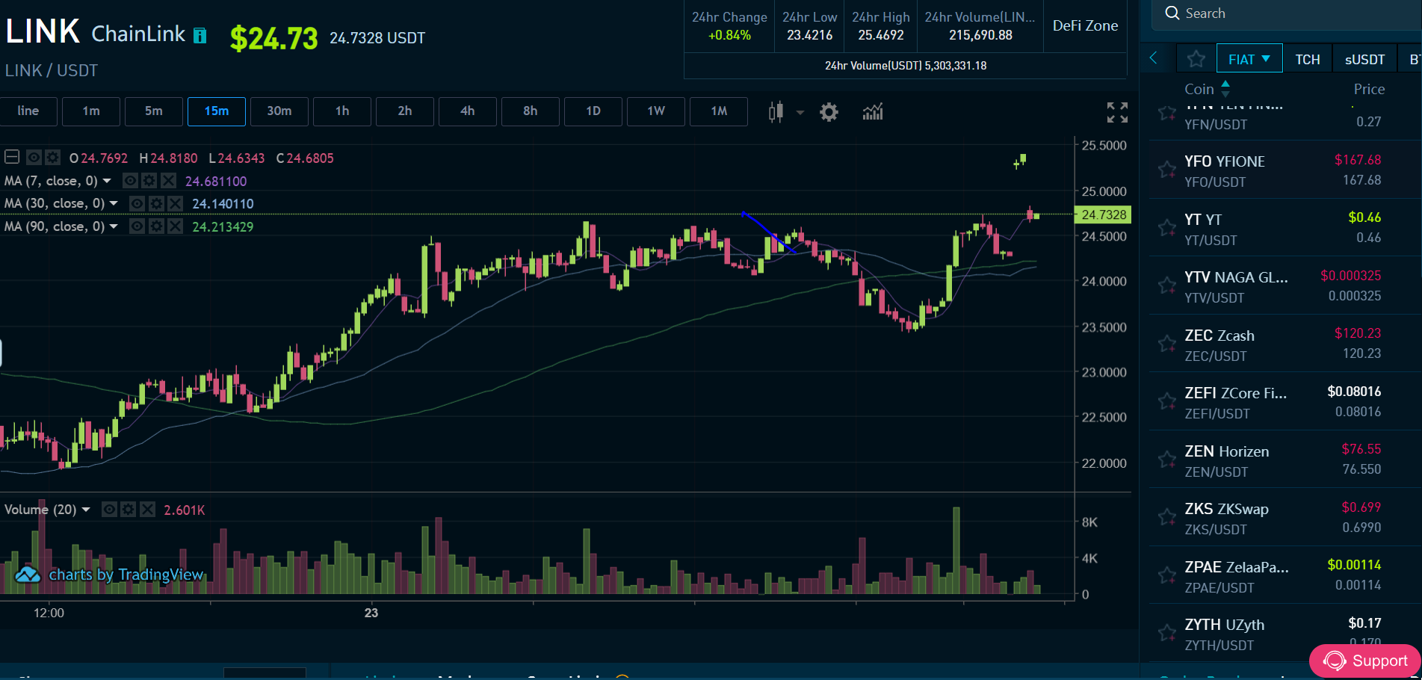Favorite the YFO/USDT pair
This screenshot has width=1422, height=680.
point(1166,170)
